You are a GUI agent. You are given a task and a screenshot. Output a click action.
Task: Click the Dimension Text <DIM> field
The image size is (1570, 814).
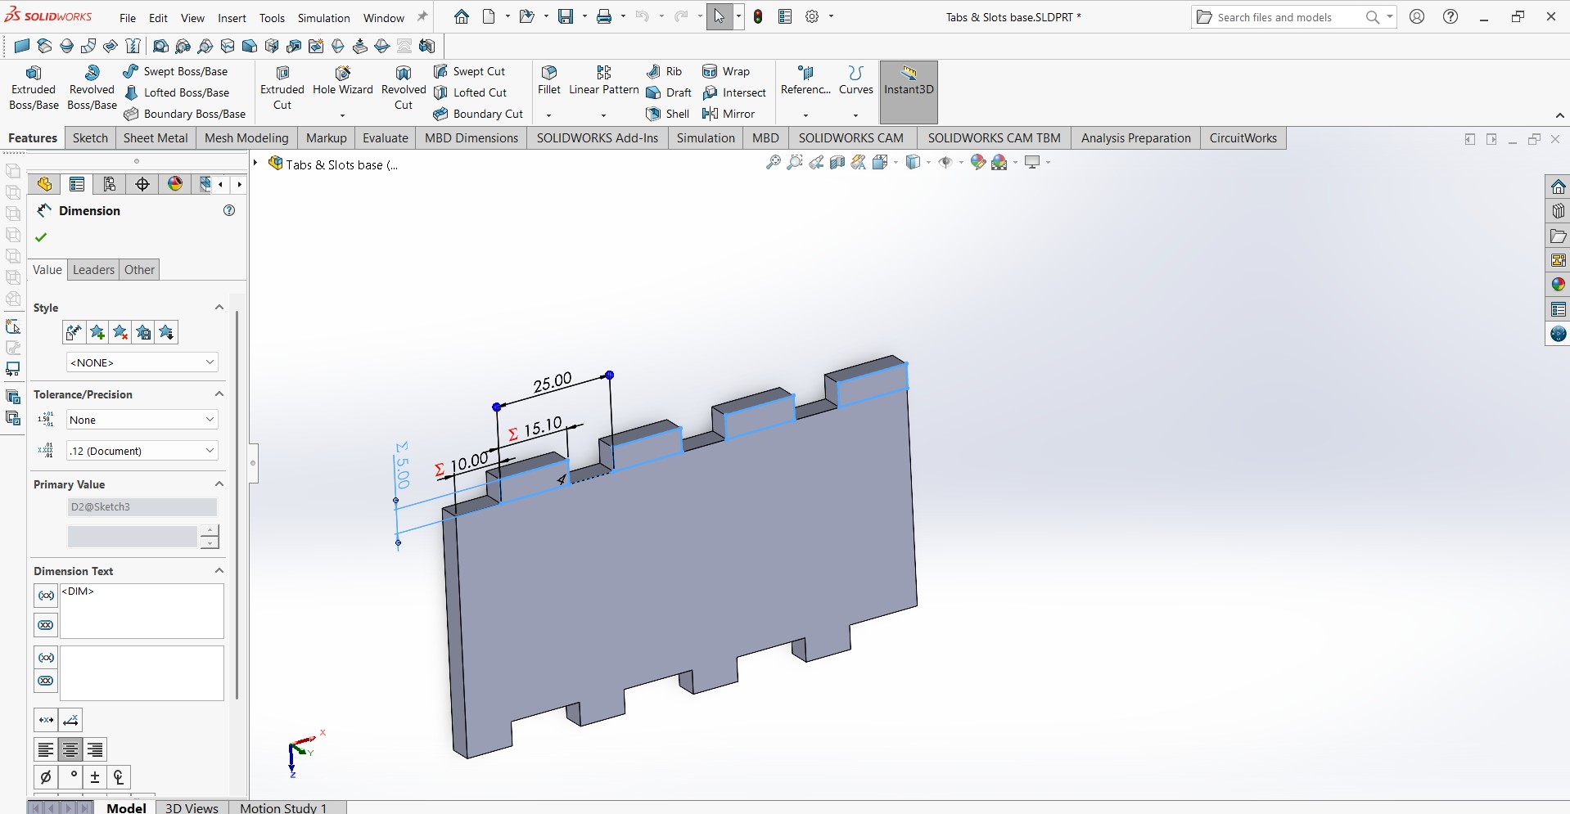142,611
